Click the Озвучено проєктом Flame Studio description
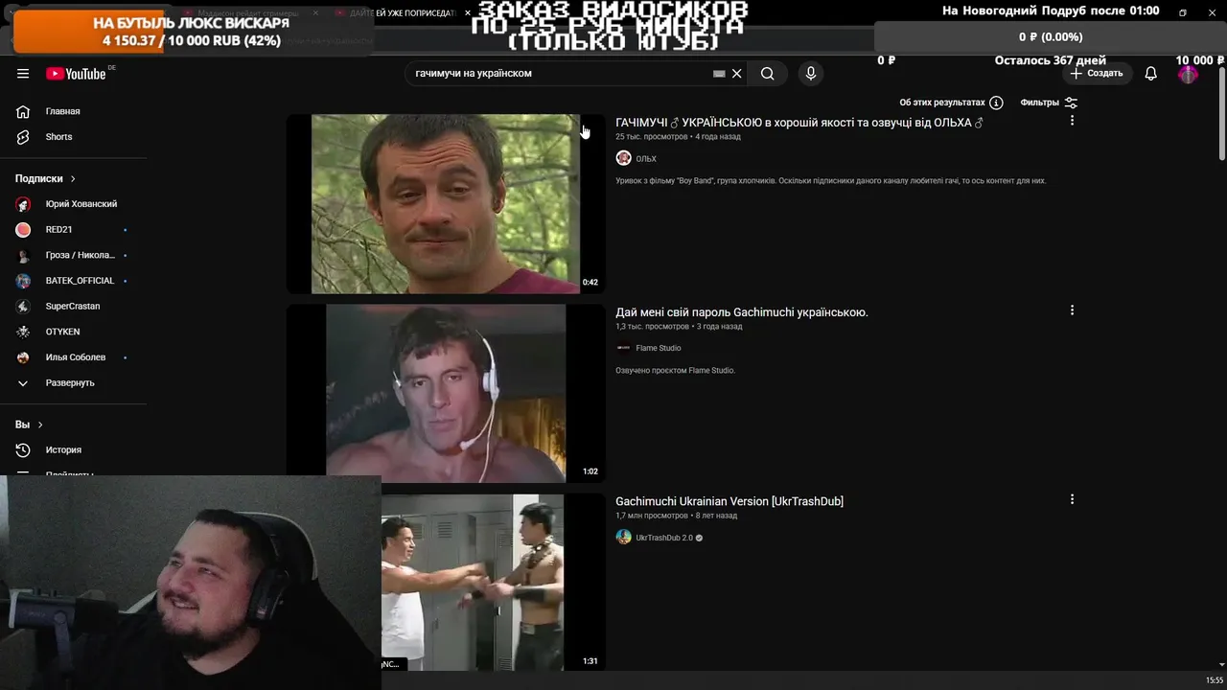 point(675,371)
